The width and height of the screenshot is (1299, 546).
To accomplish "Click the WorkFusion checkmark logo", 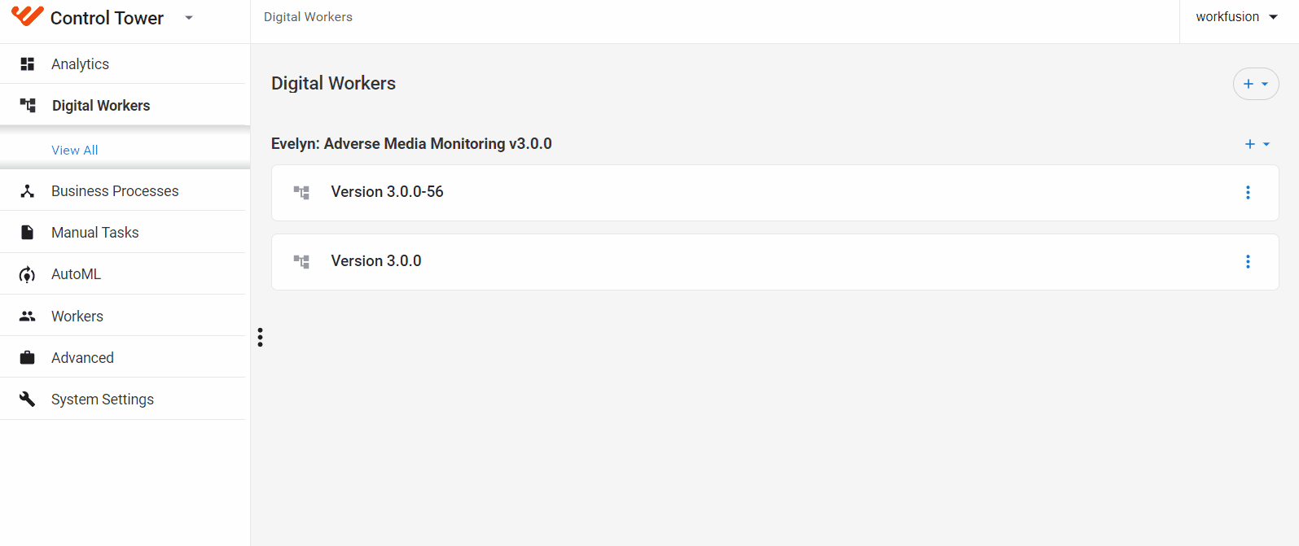I will pos(27,16).
